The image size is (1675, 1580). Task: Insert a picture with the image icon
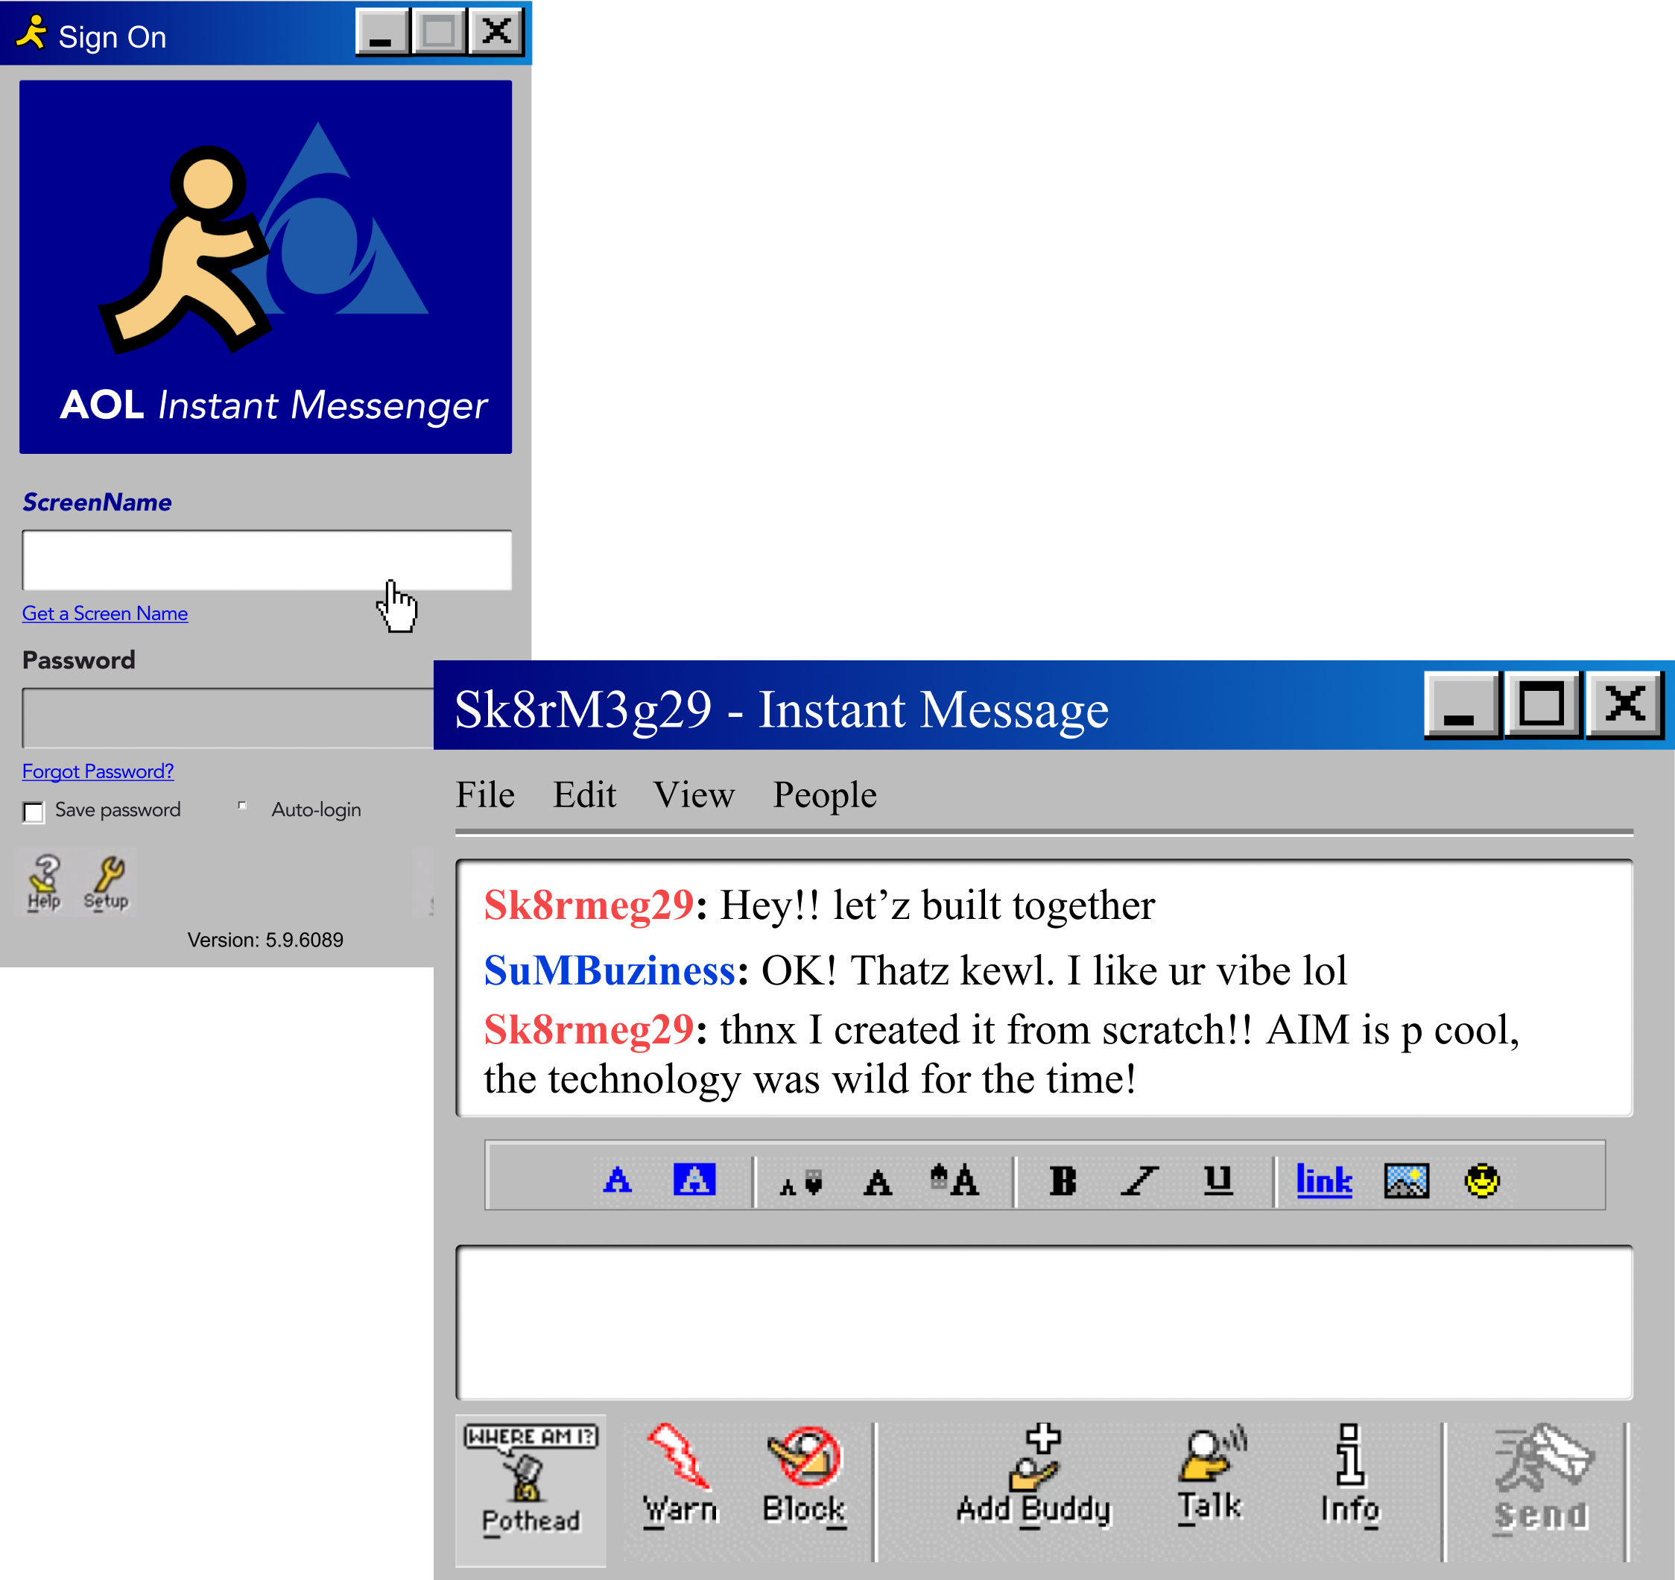[1406, 1180]
